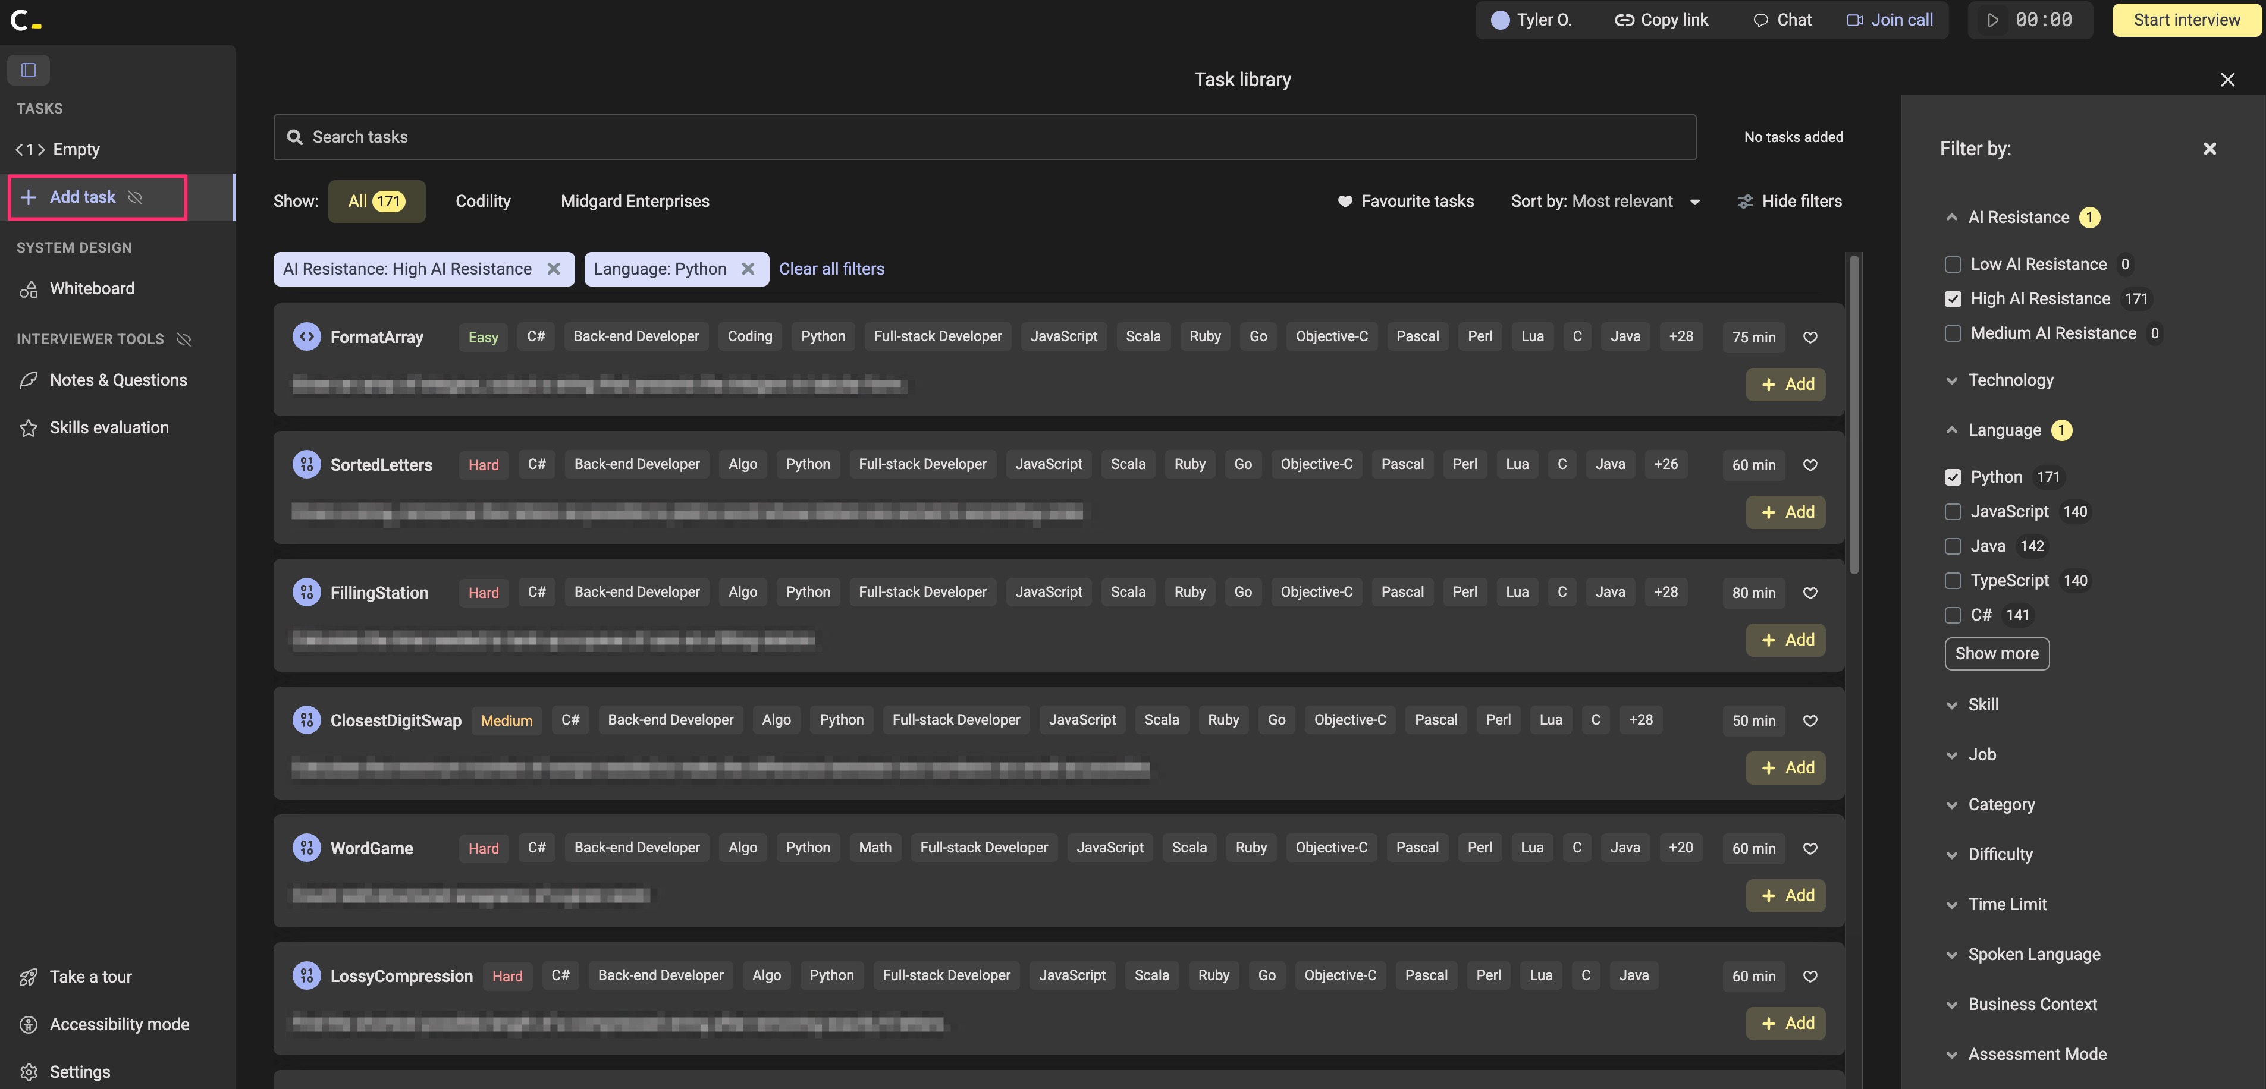Check the JavaScript language filter
The width and height of the screenshot is (2266, 1089).
(1952, 512)
